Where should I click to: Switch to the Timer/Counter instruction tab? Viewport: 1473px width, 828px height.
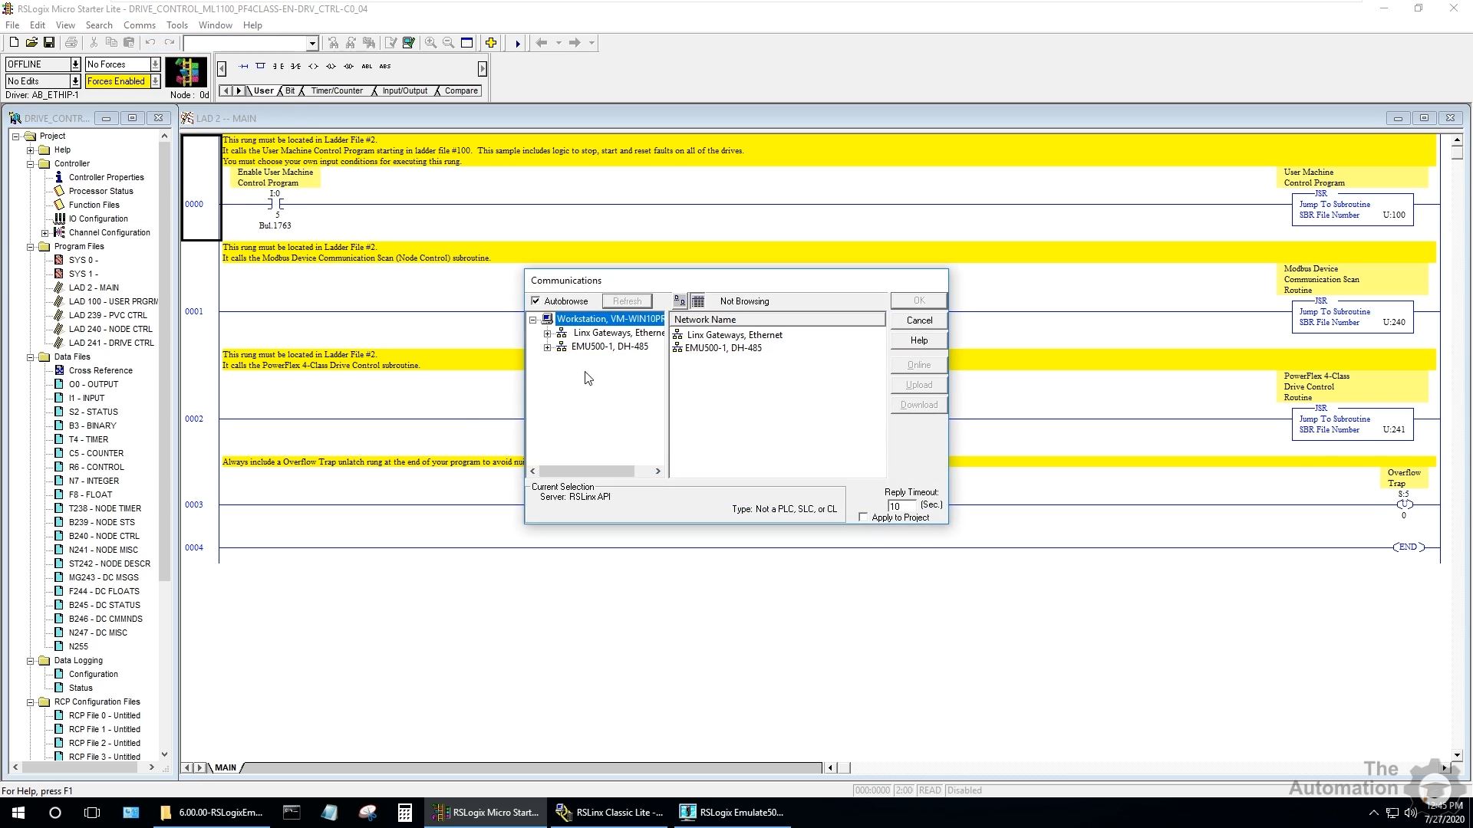pyautogui.click(x=337, y=91)
